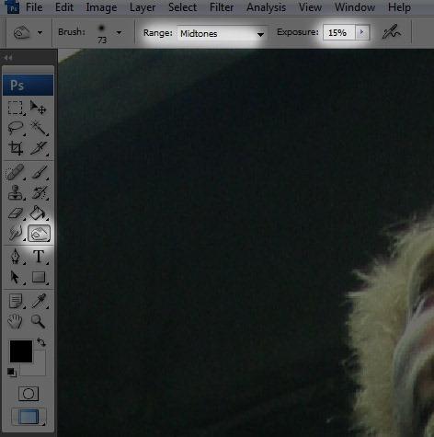Select the Move tool
Viewport: 434px width, 437px height.
point(39,108)
